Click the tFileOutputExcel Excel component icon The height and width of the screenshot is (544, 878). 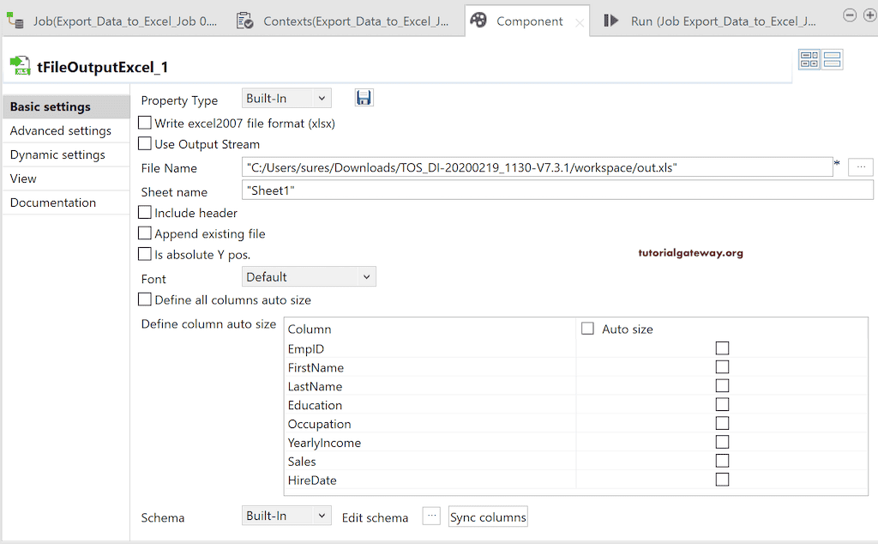19,64
